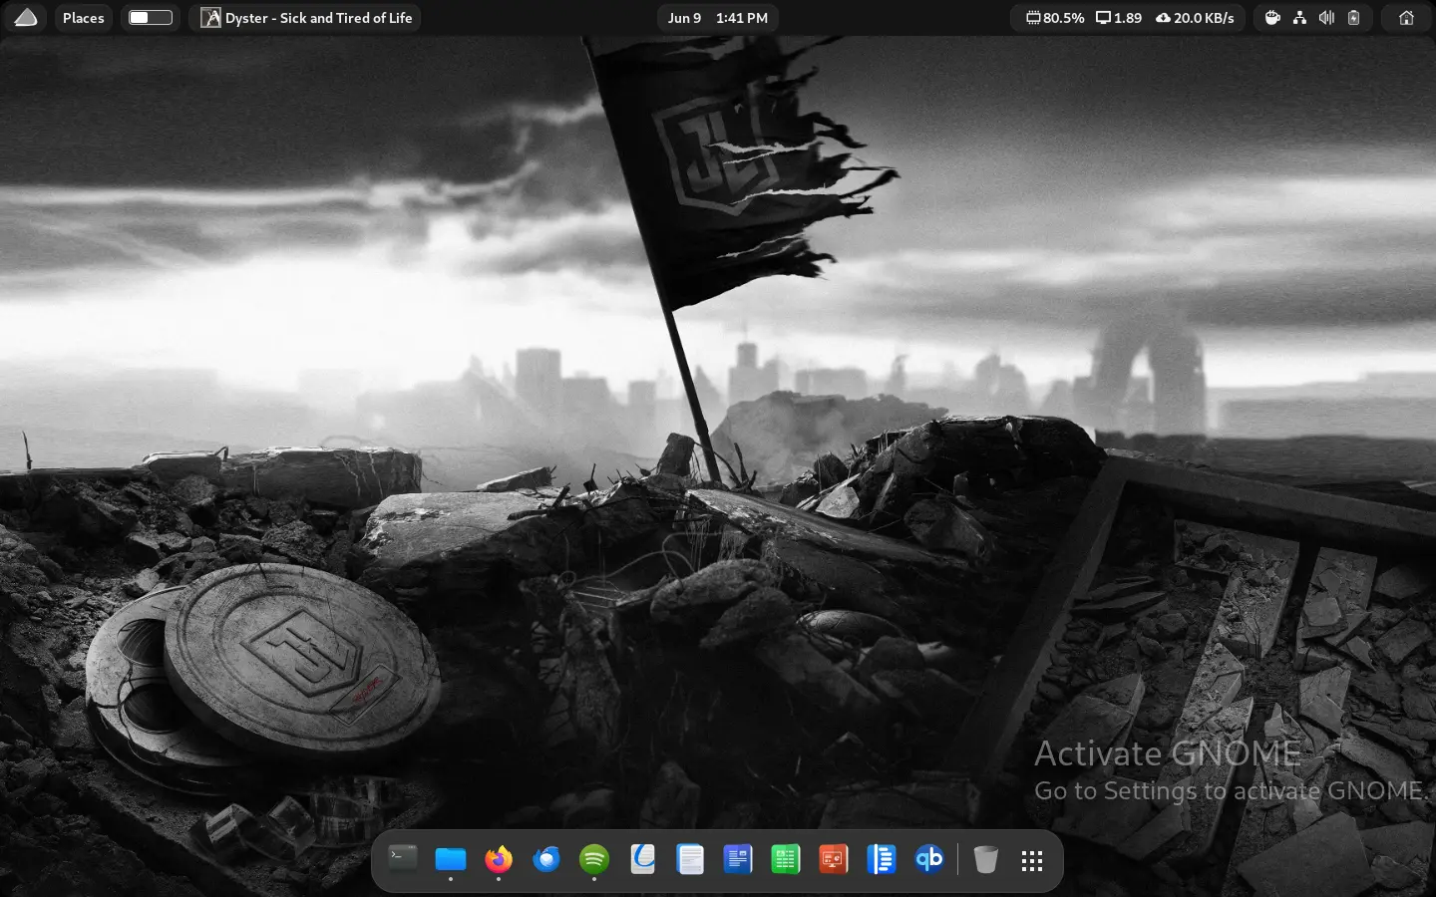Image resolution: width=1436 pixels, height=897 pixels.
Task: Open media player showing Dyster track
Action: pos(305,18)
